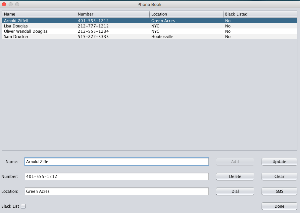Click the disabled Add button
The height and width of the screenshot is (213, 300).
pyautogui.click(x=235, y=162)
